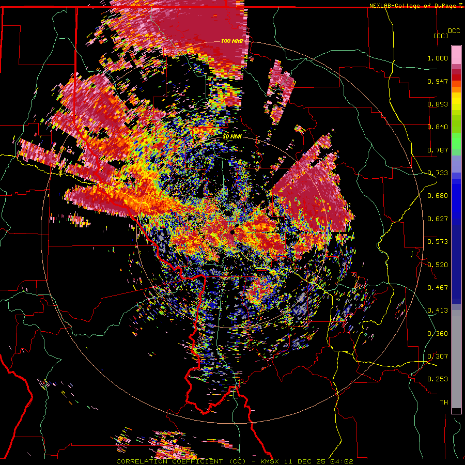
Task: Click the 100 NMI range ring label
Action: tap(231, 41)
